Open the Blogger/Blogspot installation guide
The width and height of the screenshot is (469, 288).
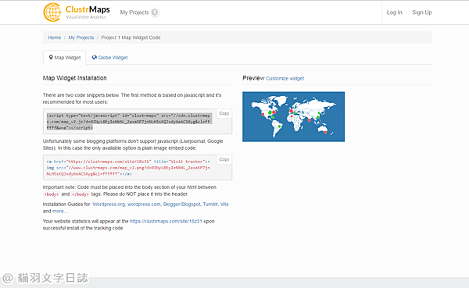[182, 204]
